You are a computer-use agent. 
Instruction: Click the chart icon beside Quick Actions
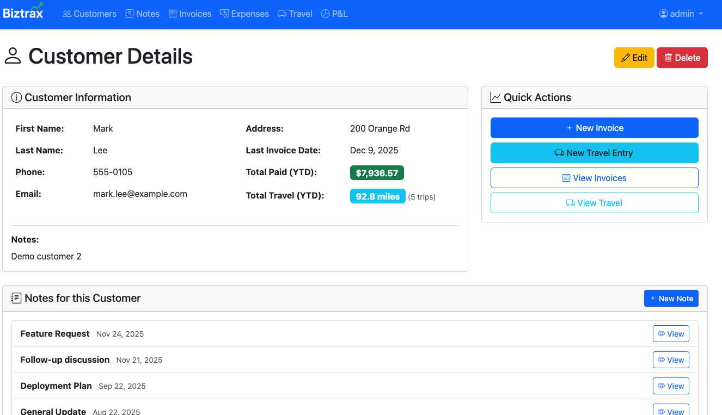point(495,97)
